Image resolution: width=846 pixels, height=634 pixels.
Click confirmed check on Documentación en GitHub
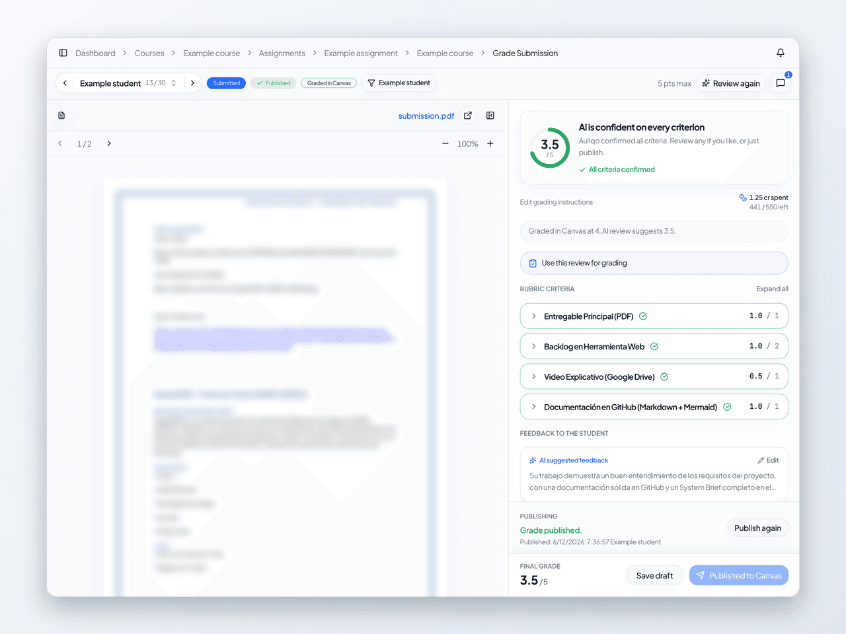click(727, 407)
